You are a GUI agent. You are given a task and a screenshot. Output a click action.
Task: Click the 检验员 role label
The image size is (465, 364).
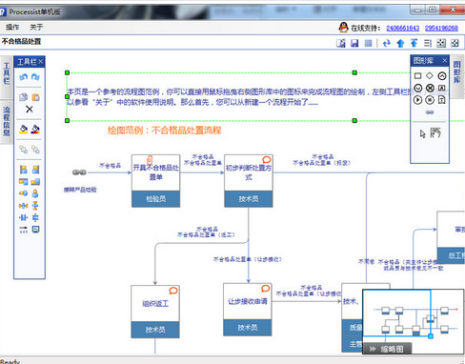(155, 199)
